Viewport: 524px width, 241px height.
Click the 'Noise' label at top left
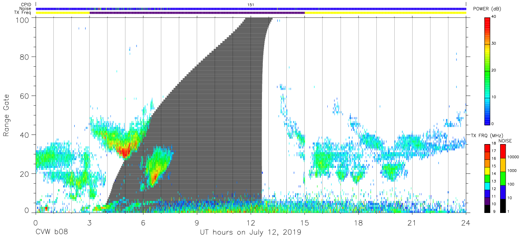click(x=25, y=9)
